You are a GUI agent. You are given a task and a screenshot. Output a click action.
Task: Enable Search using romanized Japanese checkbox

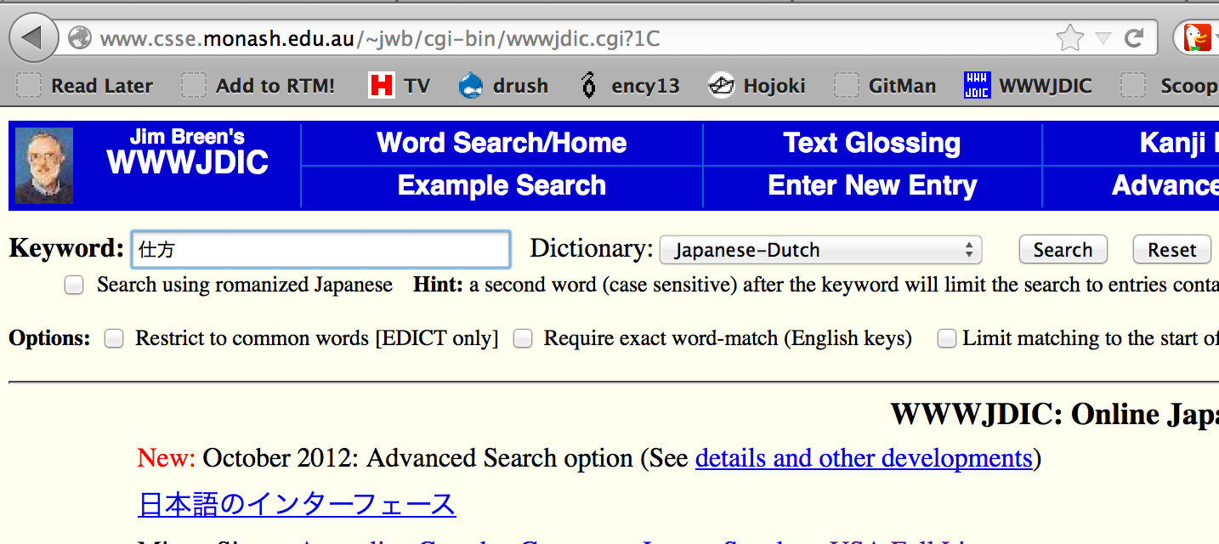click(x=75, y=286)
